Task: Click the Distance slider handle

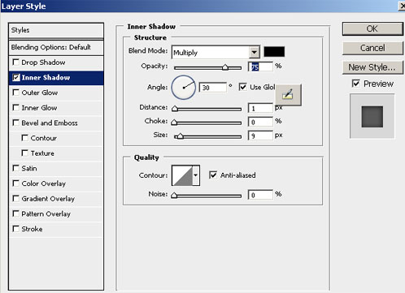Action: pyautogui.click(x=175, y=109)
